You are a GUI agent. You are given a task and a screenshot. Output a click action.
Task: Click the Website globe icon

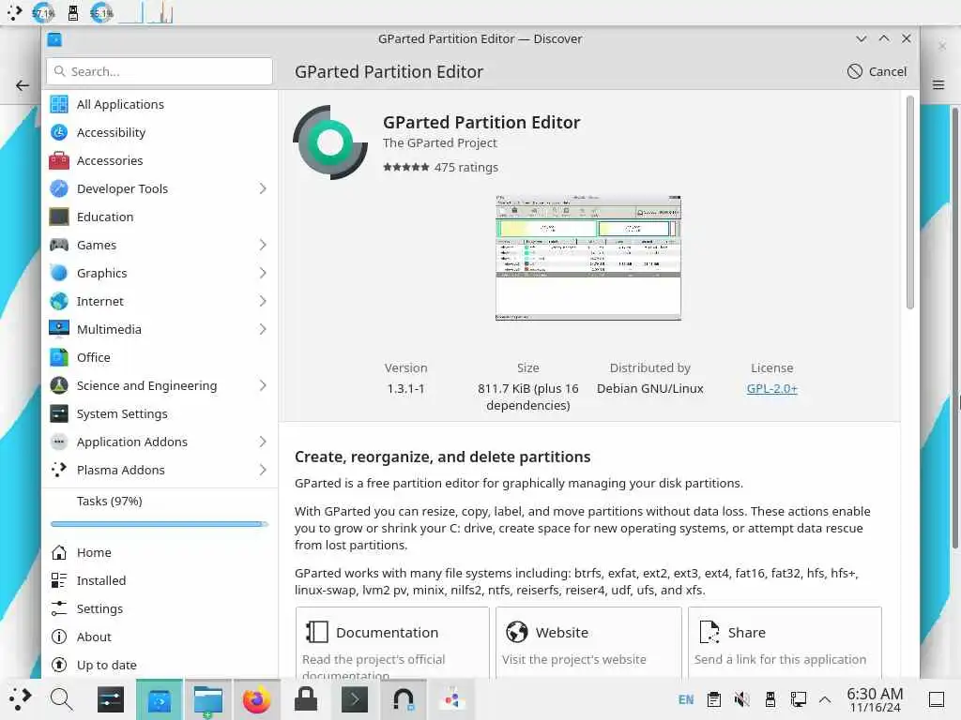pyautogui.click(x=517, y=632)
